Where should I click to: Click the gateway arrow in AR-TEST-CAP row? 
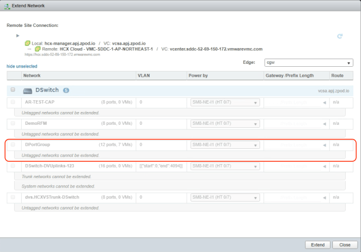323,102
